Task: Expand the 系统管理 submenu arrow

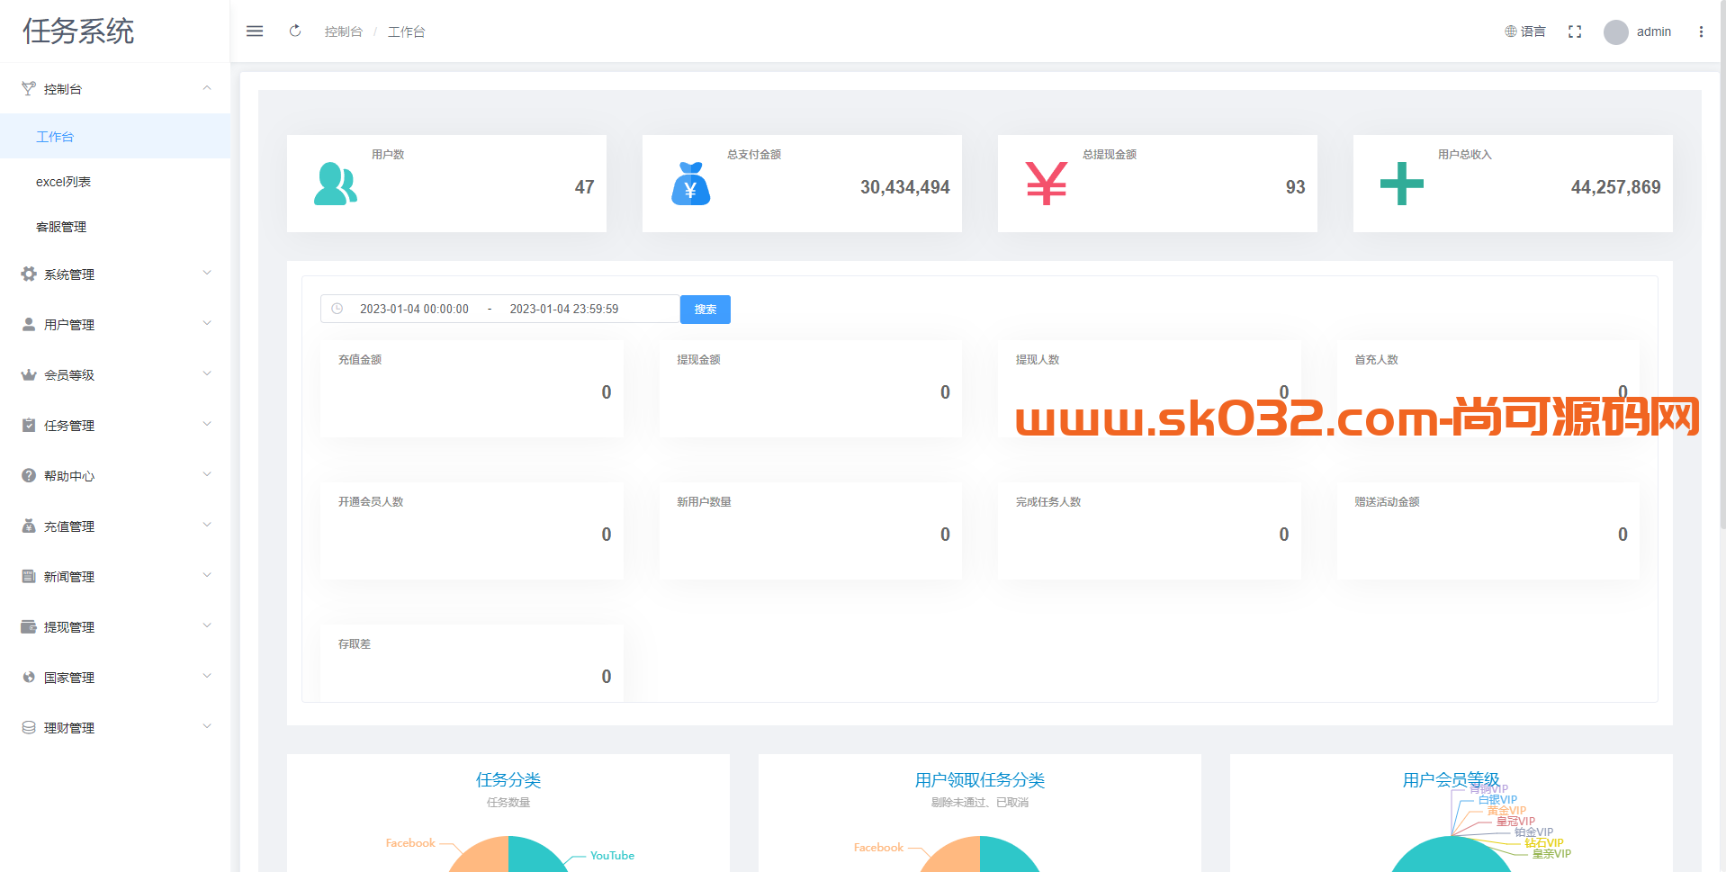Action: tap(207, 273)
